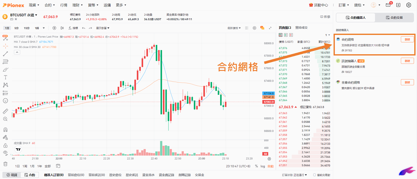Open the BTCUSDT 永續 pair dropdown
Viewport: 417px width, 179px height.
pyautogui.click(x=24, y=15)
